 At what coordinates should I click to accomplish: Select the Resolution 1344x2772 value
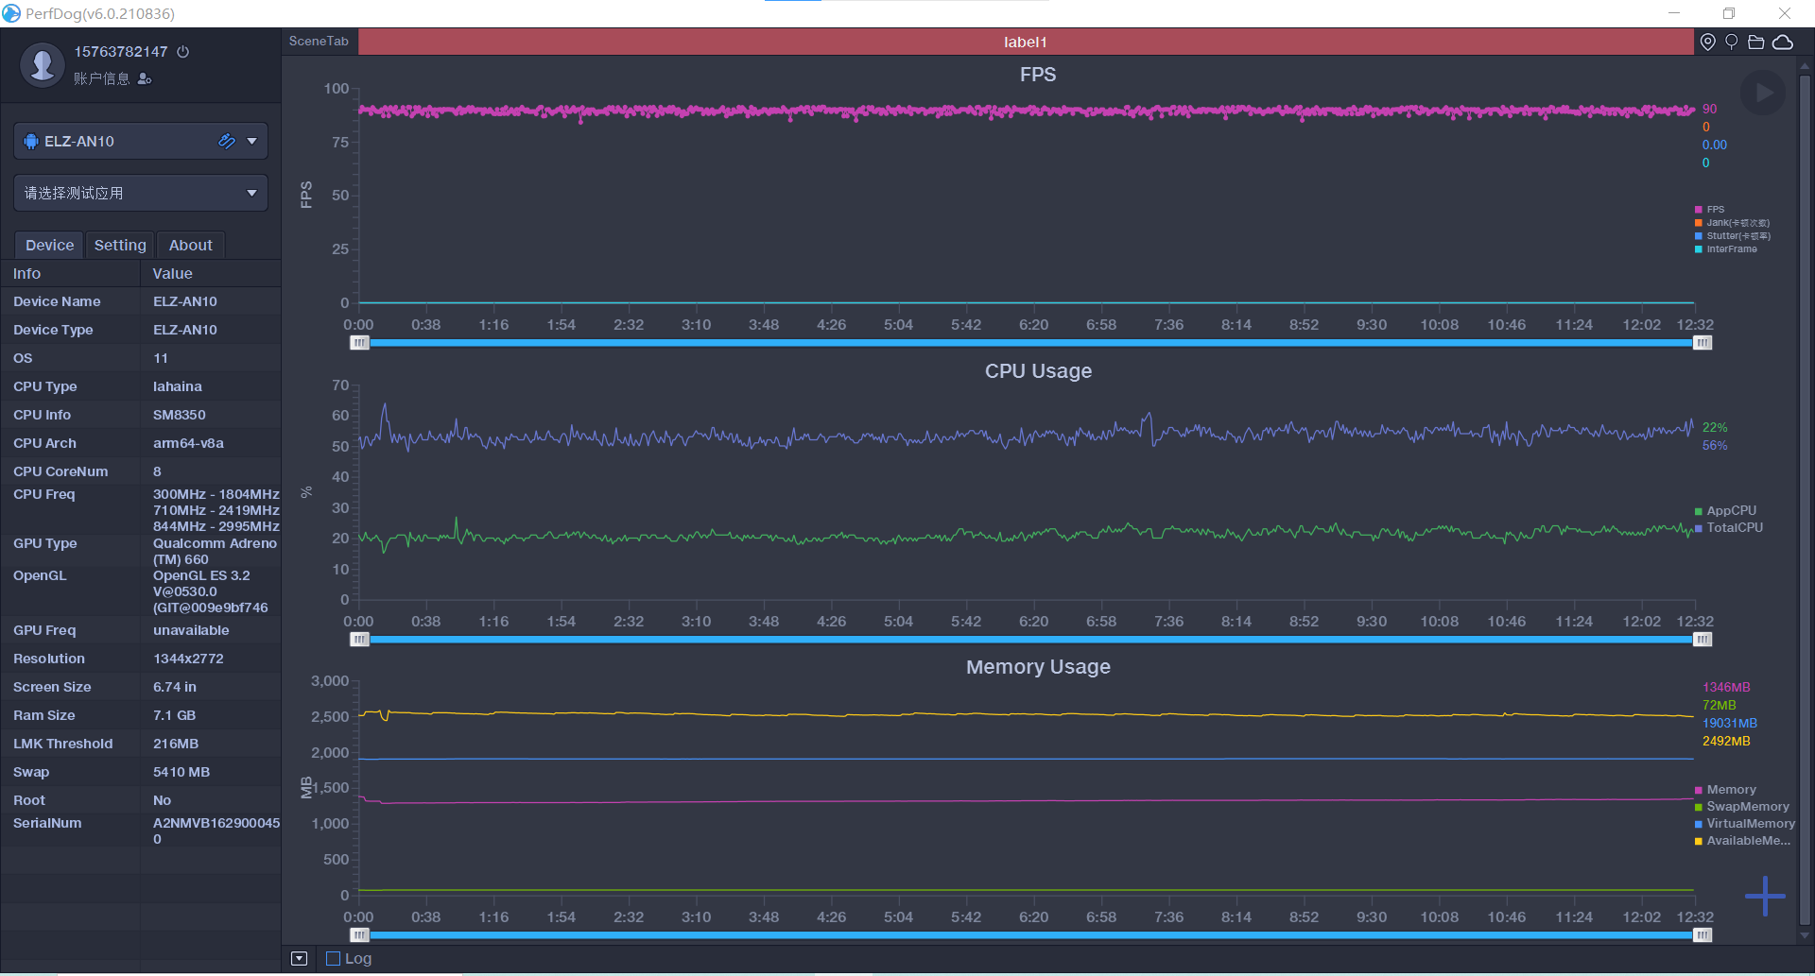point(188,659)
